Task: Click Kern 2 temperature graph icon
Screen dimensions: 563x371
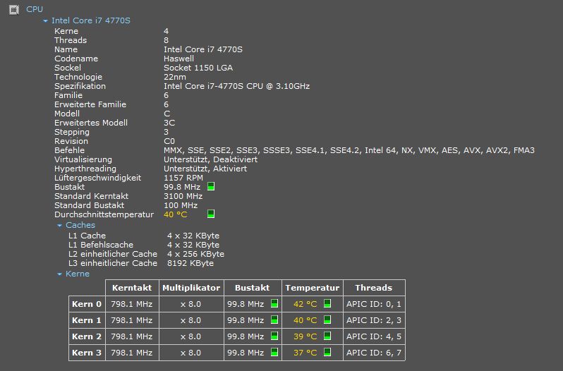Action: click(327, 336)
